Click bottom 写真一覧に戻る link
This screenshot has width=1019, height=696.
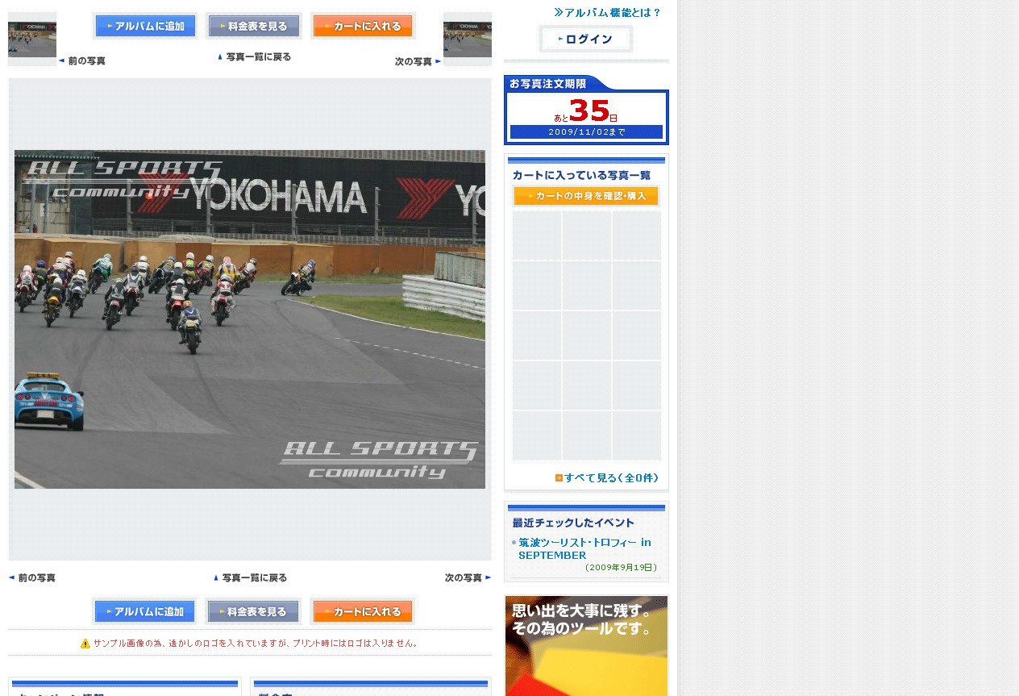tap(250, 577)
